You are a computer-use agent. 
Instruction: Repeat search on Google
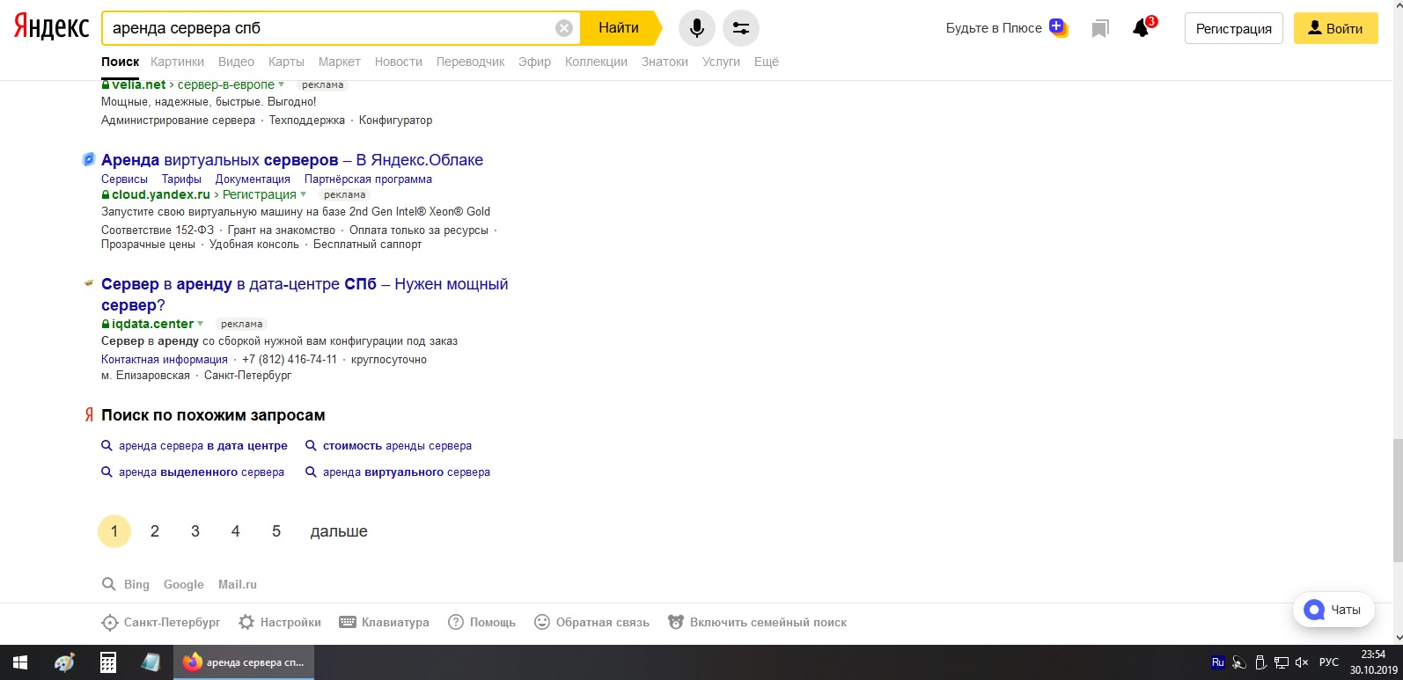[x=183, y=584]
